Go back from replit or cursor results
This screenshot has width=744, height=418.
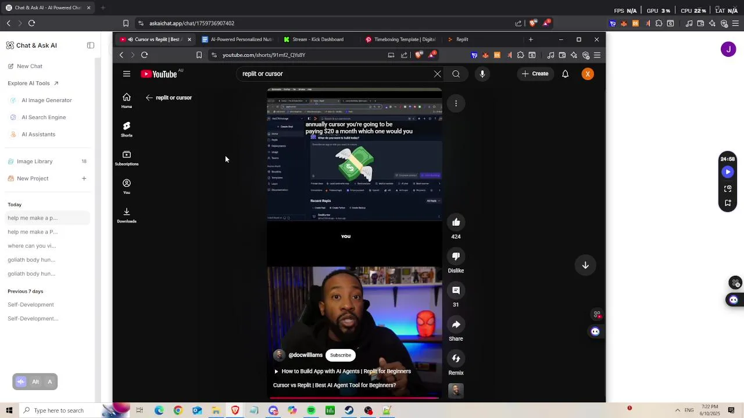[x=149, y=98]
